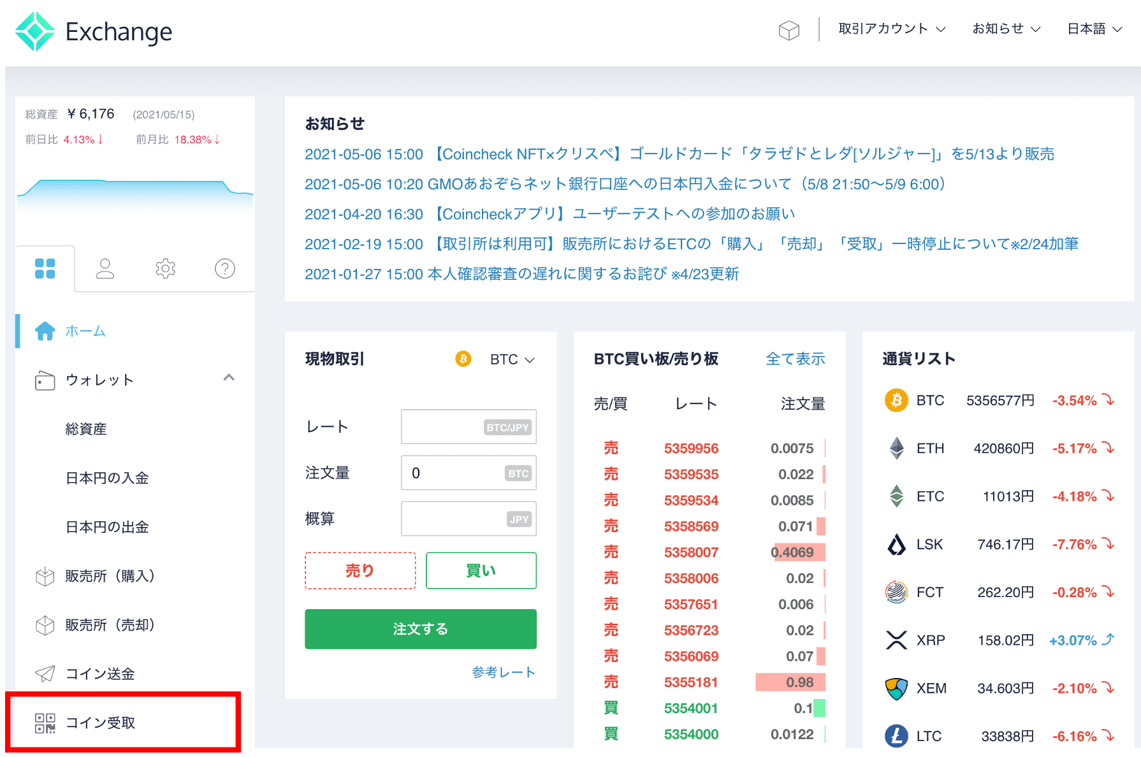Open the account person icon tab
1141x757 pixels.
coord(105,268)
